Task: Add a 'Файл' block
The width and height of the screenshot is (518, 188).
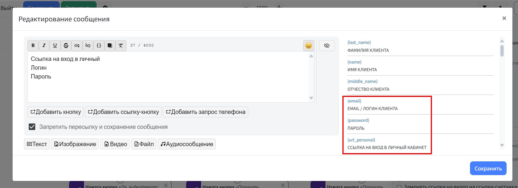Action: (144, 144)
